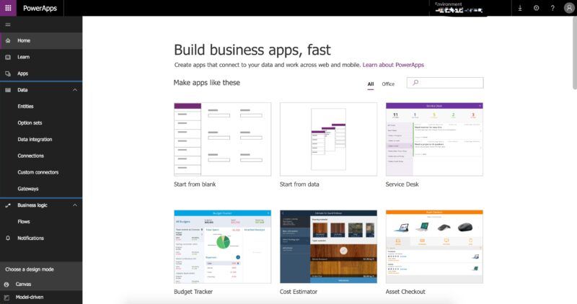Collapse the navigation hamburger menu
The height and width of the screenshot is (304, 577).
click(x=8, y=24)
